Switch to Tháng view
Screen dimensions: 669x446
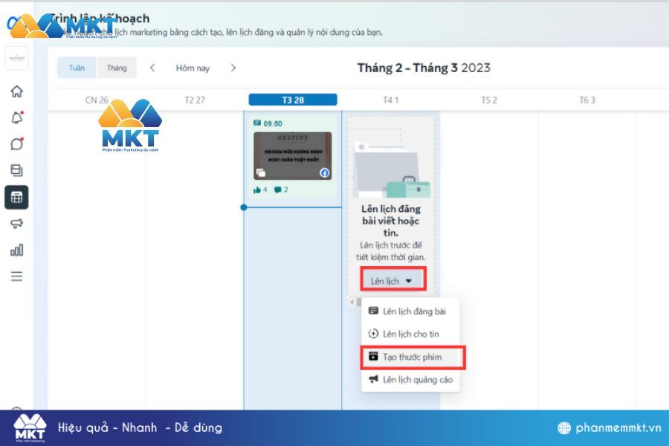tap(117, 68)
